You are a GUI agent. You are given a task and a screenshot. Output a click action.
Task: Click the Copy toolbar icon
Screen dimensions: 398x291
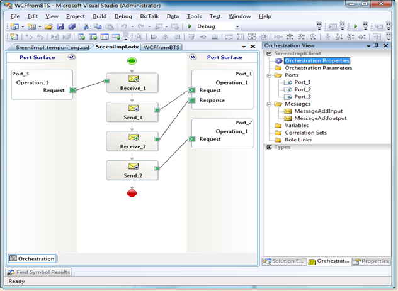tap(98, 26)
